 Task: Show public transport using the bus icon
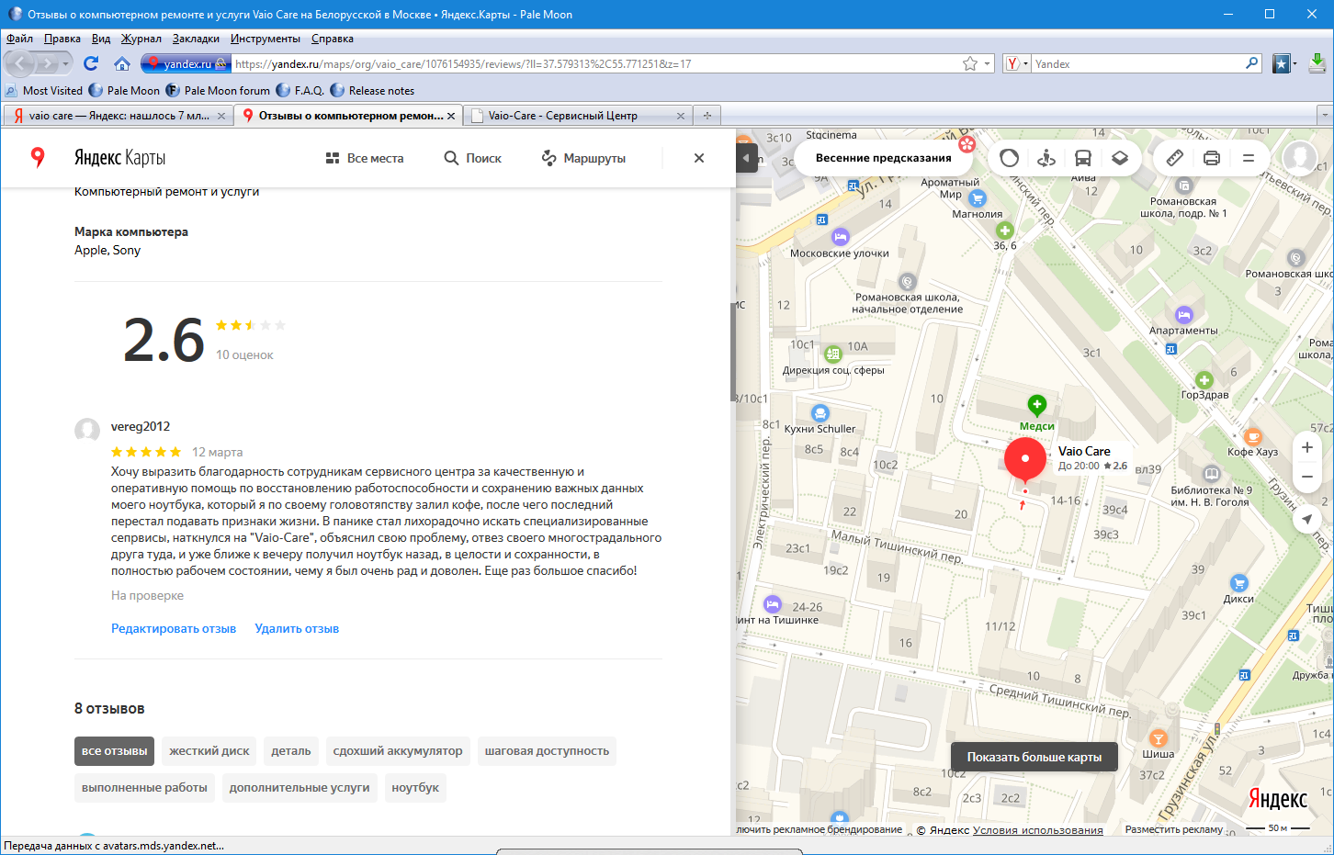(x=1083, y=158)
